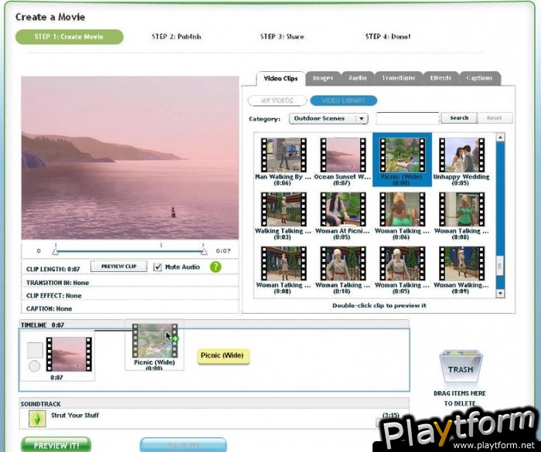541x452 pixels.
Task: Select the Woman At Picnic (0:05) clip
Action: pyautogui.click(x=342, y=209)
